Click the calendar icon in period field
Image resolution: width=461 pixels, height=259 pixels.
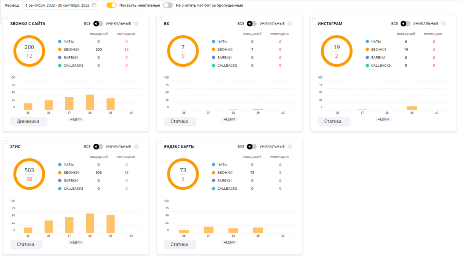tap(94, 5)
